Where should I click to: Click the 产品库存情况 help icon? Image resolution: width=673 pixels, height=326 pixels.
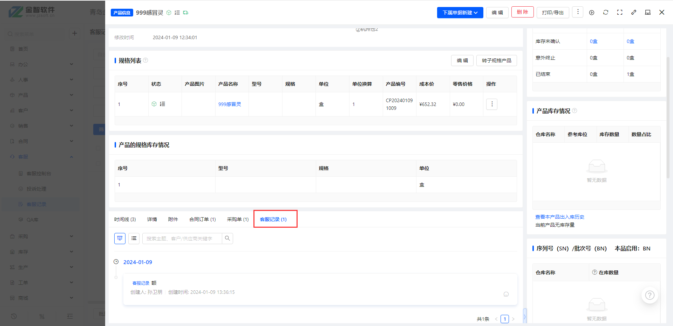(575, 111)
